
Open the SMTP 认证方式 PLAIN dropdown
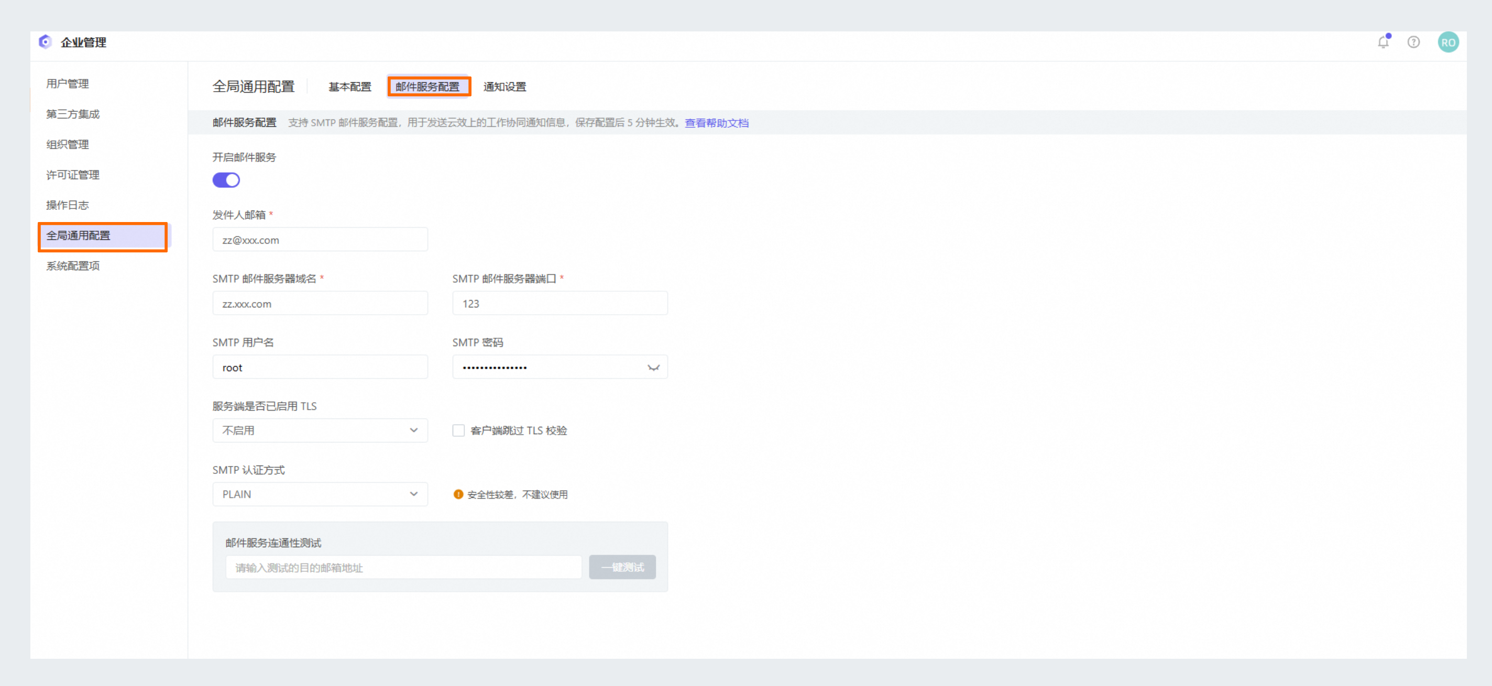pos(320,494)
